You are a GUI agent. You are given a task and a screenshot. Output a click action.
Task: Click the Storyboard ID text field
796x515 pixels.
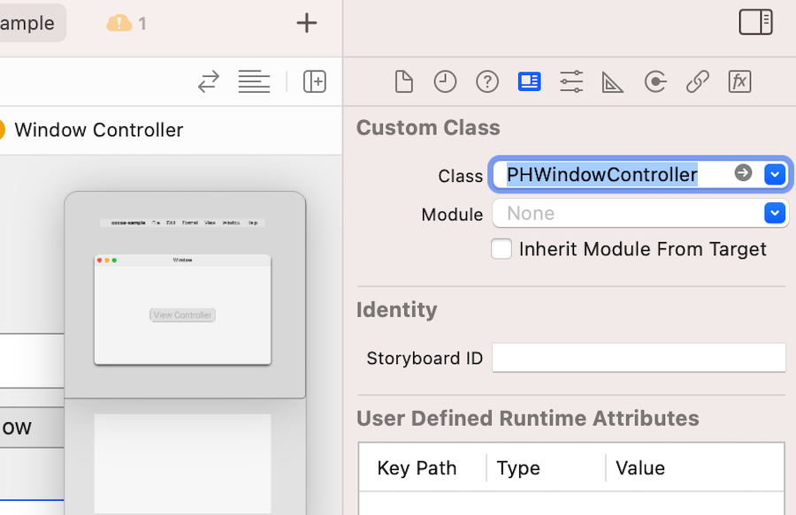click(639, 358)
